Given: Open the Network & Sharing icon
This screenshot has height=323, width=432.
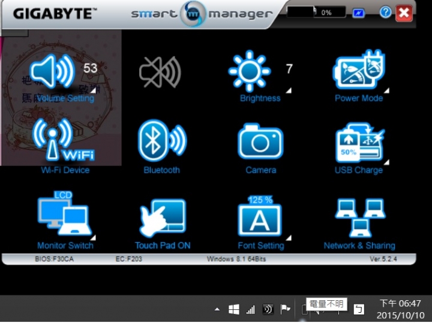Looking at the screenshot, I should pyautogui.click(x=360, y=218).
